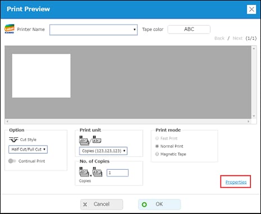261x214 pixels.
Task: Click the Tape color ABC swatch
Action: pos(189,29)
